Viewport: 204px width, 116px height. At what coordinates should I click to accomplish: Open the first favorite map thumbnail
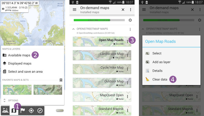click(17, 90)
